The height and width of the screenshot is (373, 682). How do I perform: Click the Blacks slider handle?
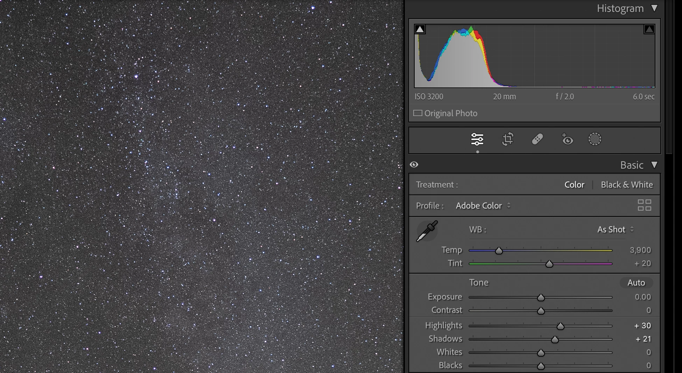coord(541,366)
